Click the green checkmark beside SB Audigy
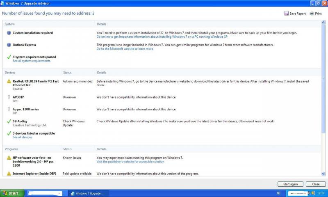 [9, 121]
